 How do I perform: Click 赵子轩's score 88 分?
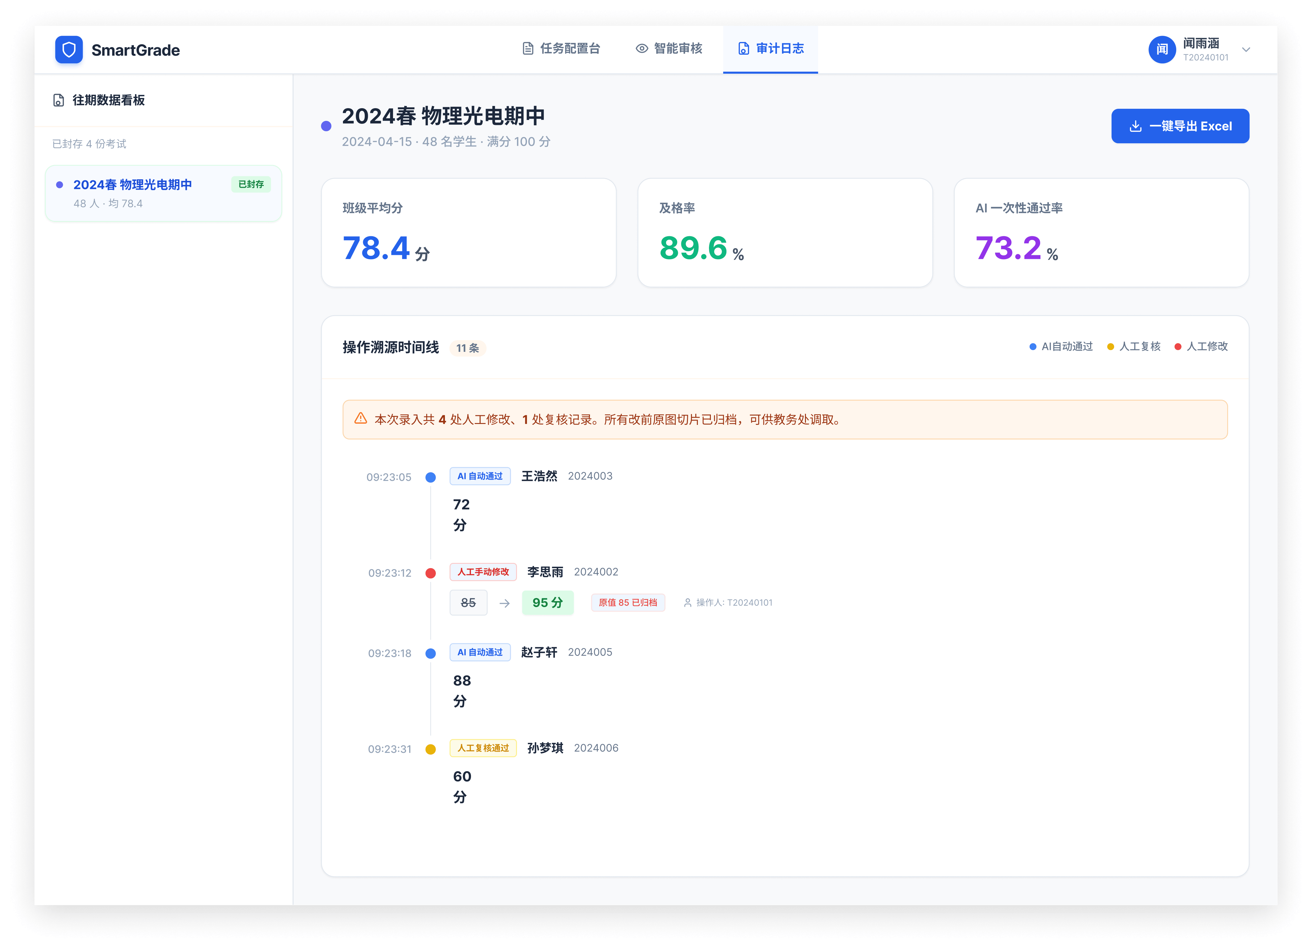pos(462,690)
